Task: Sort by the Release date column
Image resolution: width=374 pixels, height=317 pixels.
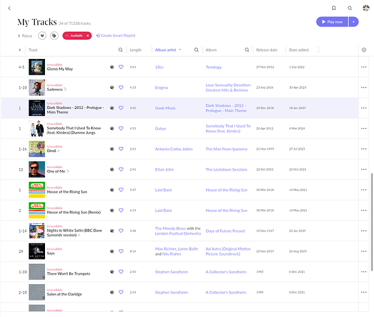Action: click(267, 50)
